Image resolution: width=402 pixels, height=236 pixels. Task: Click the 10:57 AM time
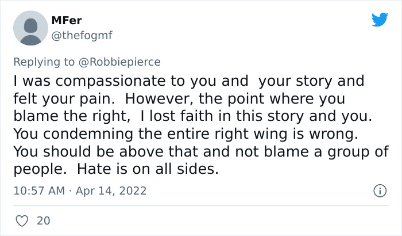pos(37,190)
